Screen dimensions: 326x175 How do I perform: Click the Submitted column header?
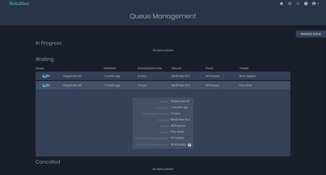pos(110,68)
